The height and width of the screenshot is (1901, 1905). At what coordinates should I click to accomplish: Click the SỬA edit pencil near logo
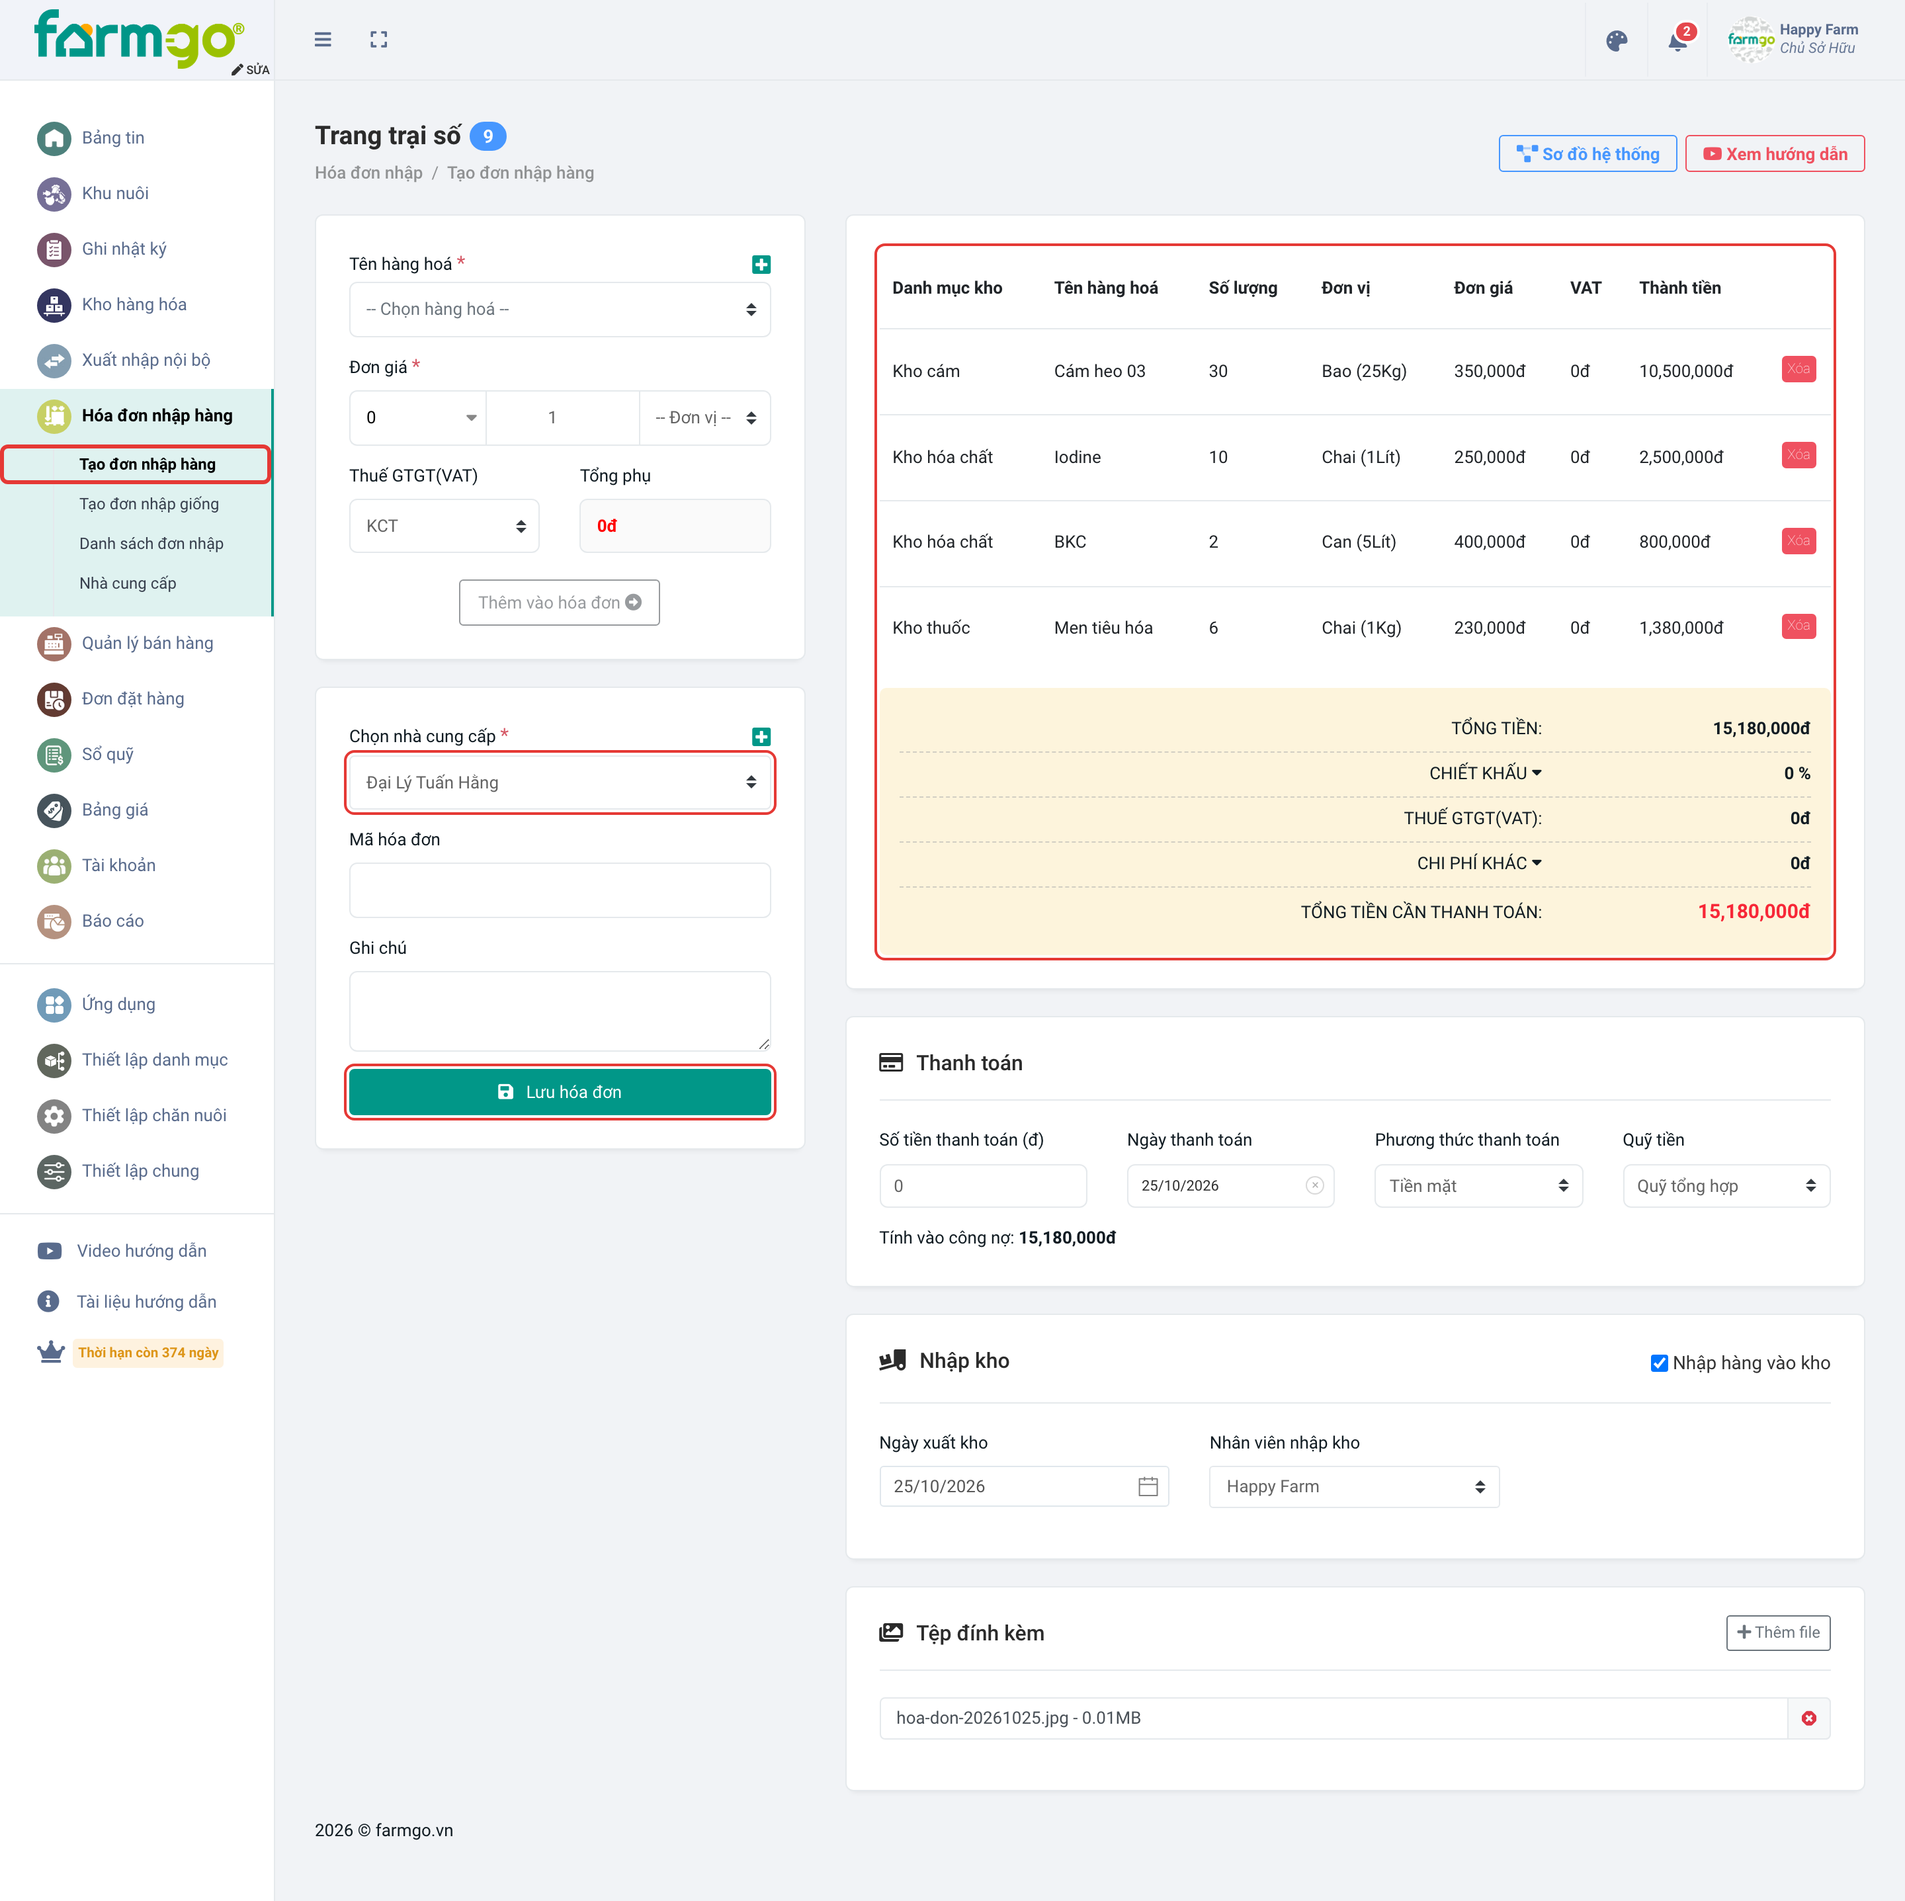point(251,70)
